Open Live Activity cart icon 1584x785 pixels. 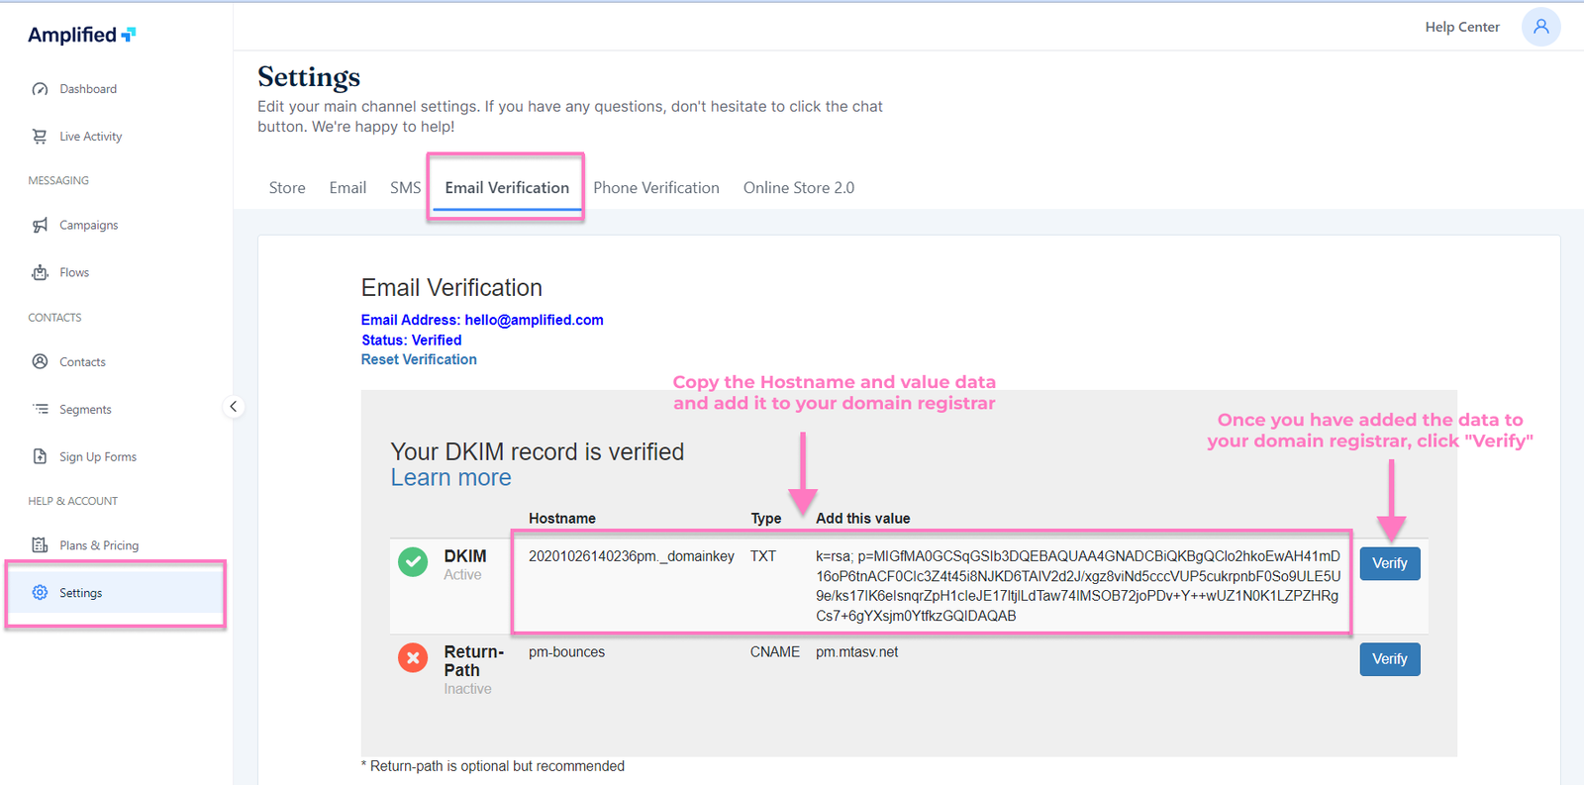click(x=40, y=137)
